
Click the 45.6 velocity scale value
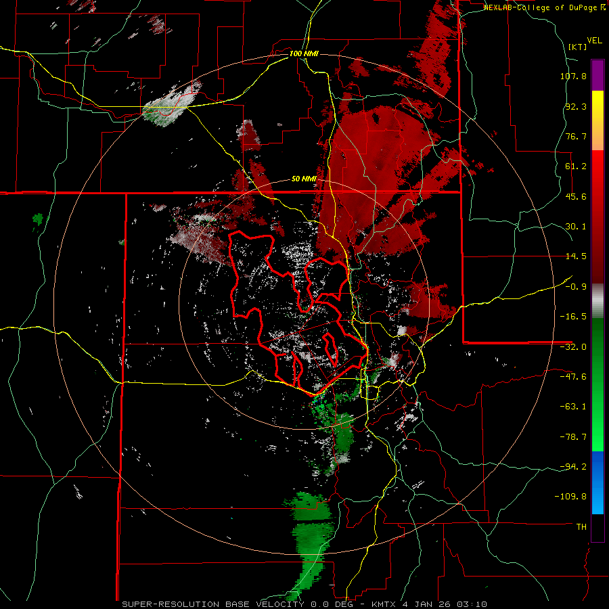coord(576,196)
